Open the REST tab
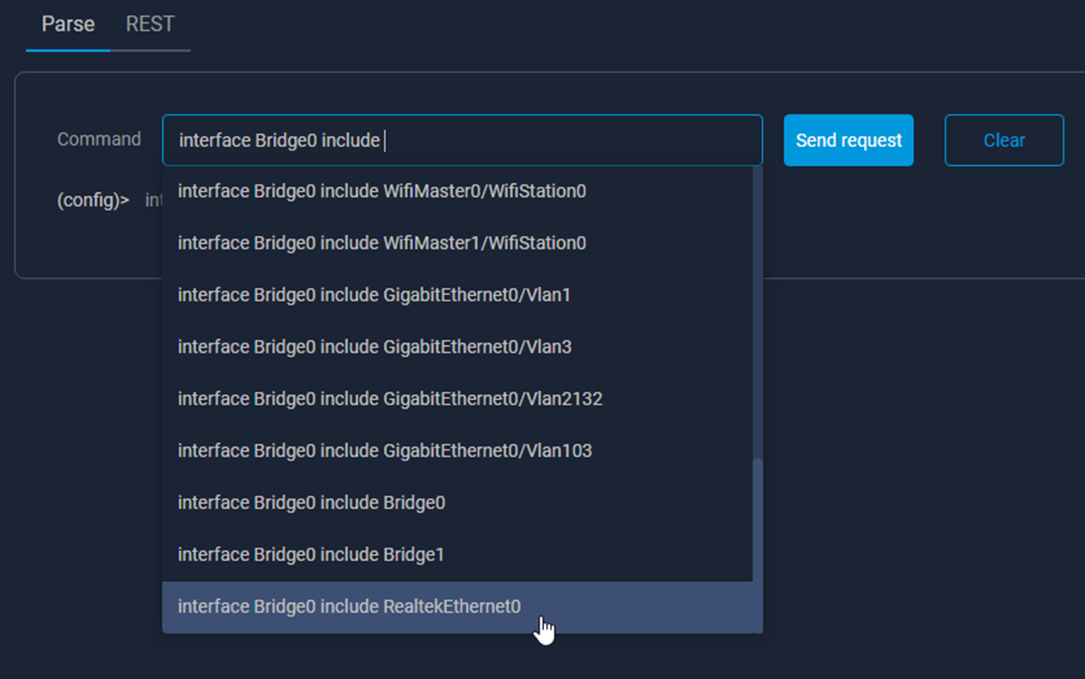The width and height of the screenshot is (1085, 679). point(150,24)
